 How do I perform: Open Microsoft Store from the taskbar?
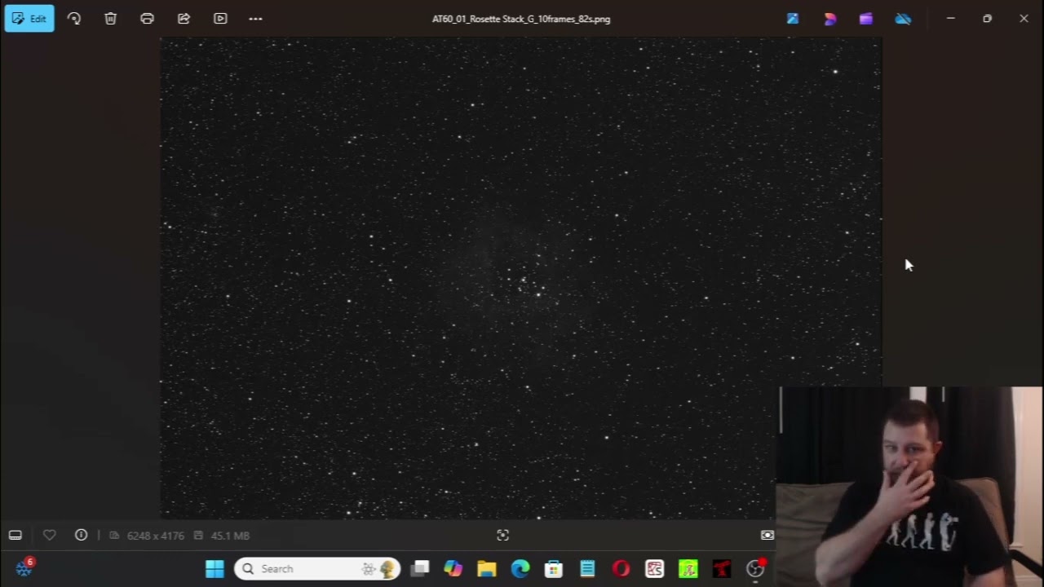pos(554,569)
